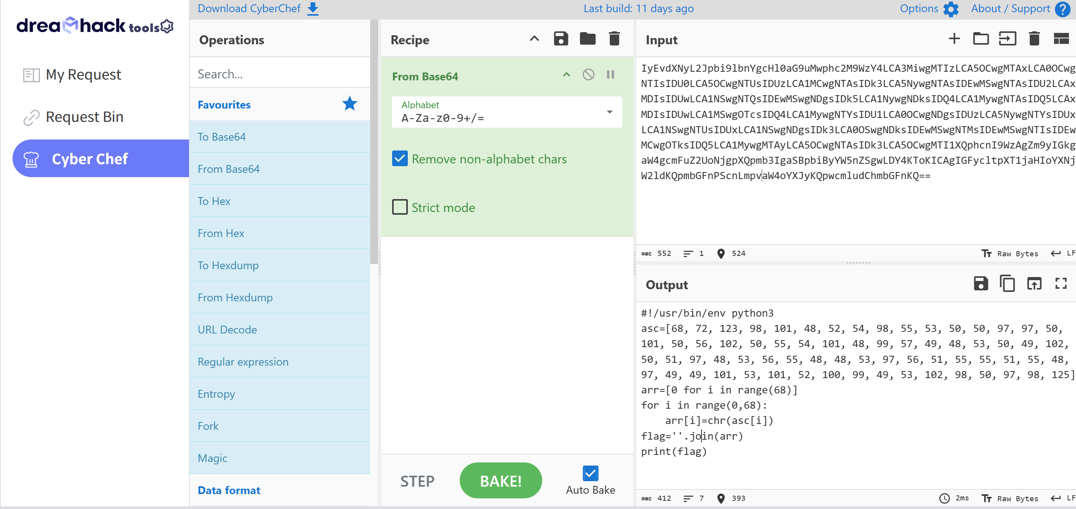1076x509 pixels.
Task: Enable the Strict mode checkbox
Action: click(x=400, y=207)
